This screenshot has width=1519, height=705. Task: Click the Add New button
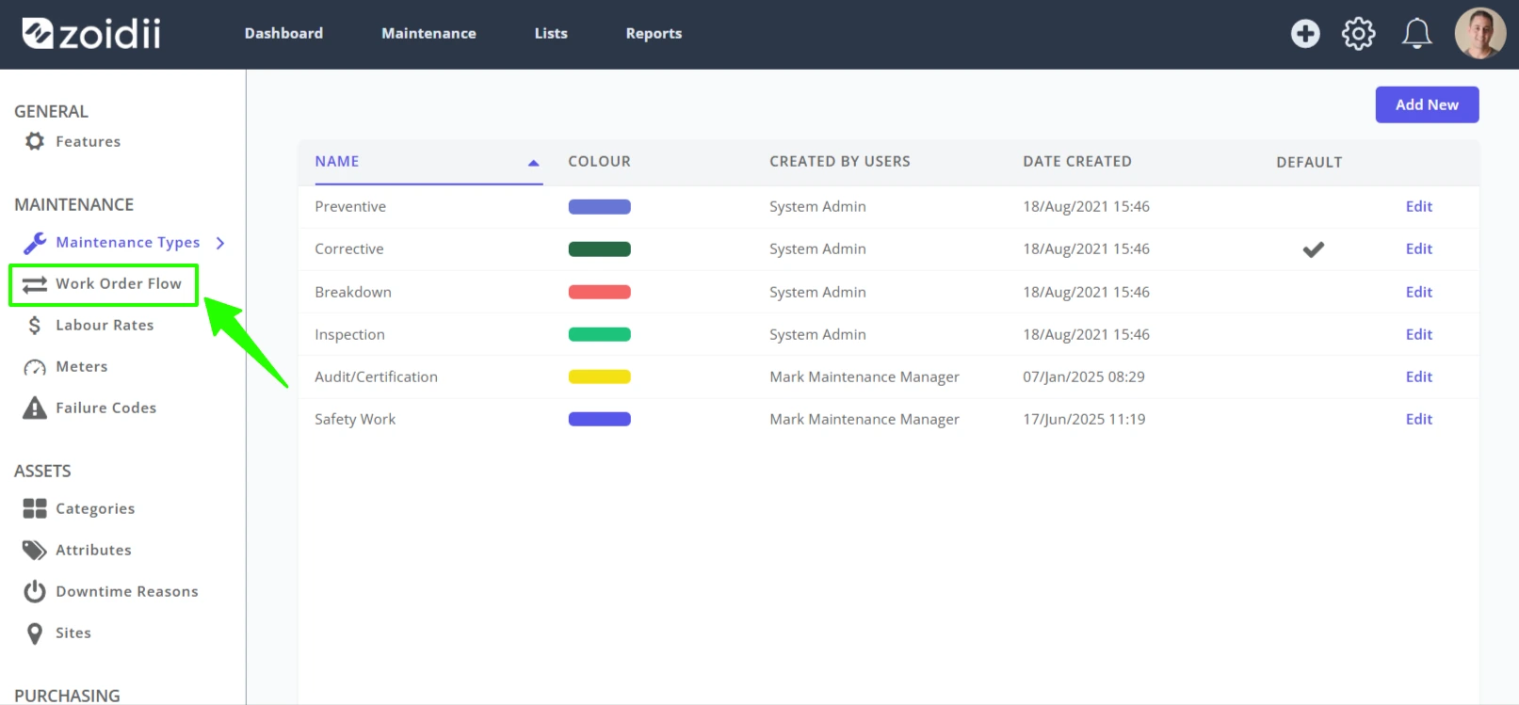point(1427,104)
